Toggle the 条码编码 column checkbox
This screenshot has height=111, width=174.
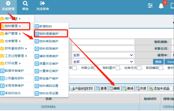tap(161, 68)
